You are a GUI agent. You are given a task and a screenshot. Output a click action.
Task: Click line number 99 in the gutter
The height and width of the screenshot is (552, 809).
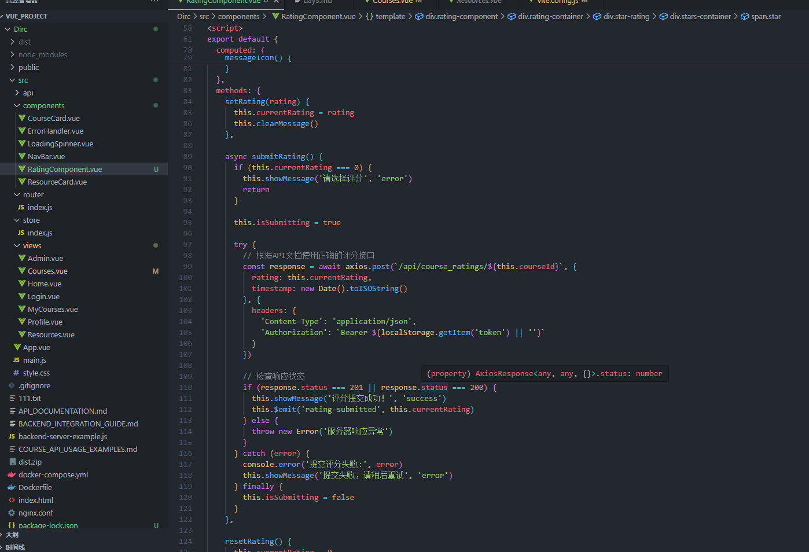coord(187,267)
